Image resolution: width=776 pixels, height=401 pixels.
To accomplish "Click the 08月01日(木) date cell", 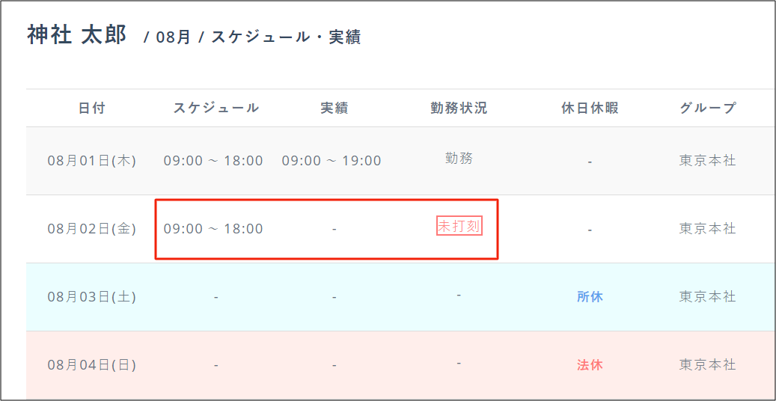I will coord(92,161).
